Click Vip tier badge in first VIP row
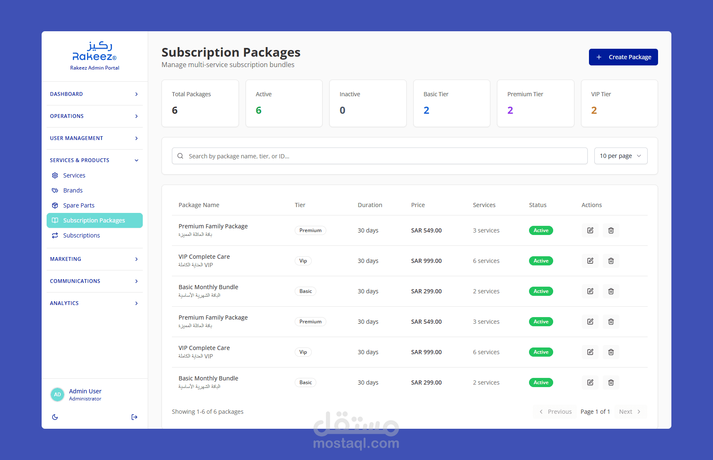The width and height of the screenshot is (713, 460). (303, 261)
